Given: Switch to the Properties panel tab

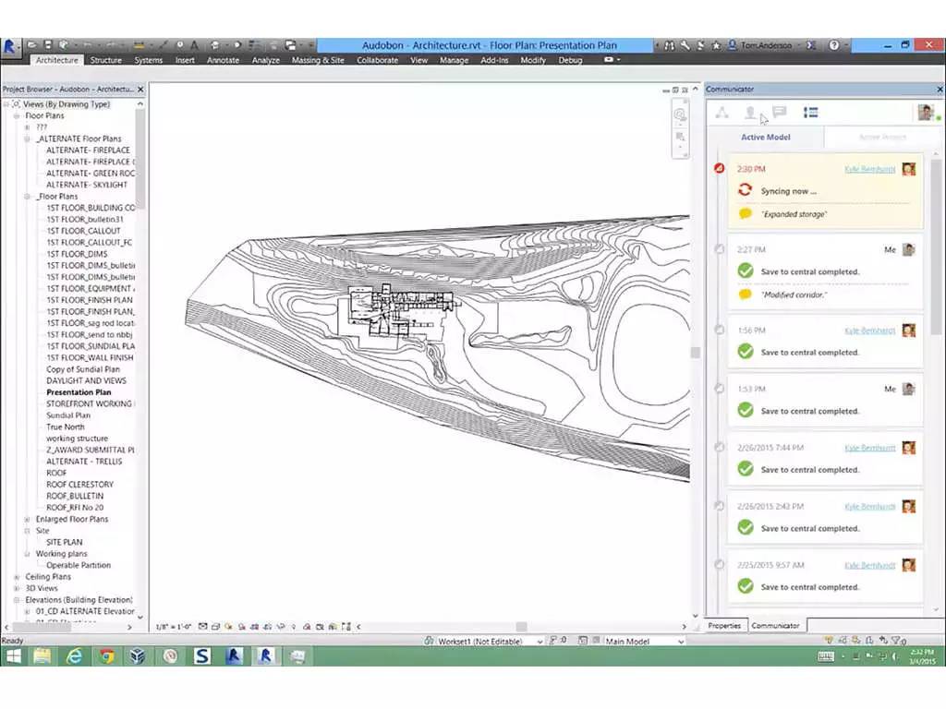Looking at the screenshot, I should pyautogui.click(x=724, y=626).
